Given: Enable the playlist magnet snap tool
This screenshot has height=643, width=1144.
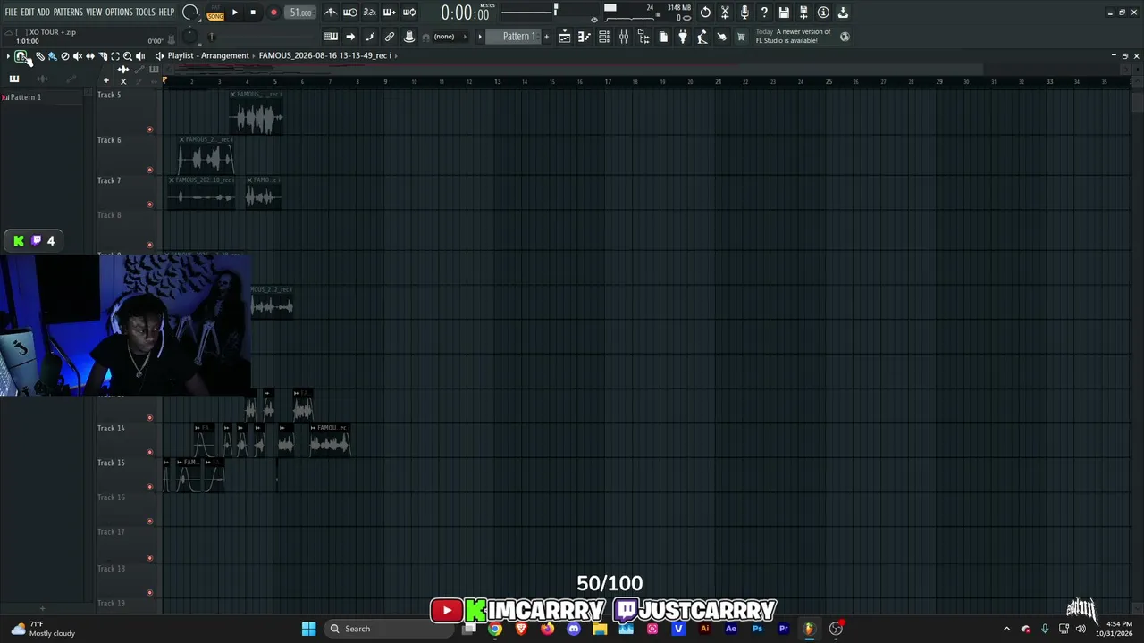Looking at the screenshot, I should (x=21, y=56).
